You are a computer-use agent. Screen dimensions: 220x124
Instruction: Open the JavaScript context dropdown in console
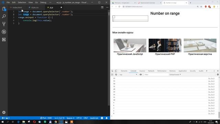point(128,75)
